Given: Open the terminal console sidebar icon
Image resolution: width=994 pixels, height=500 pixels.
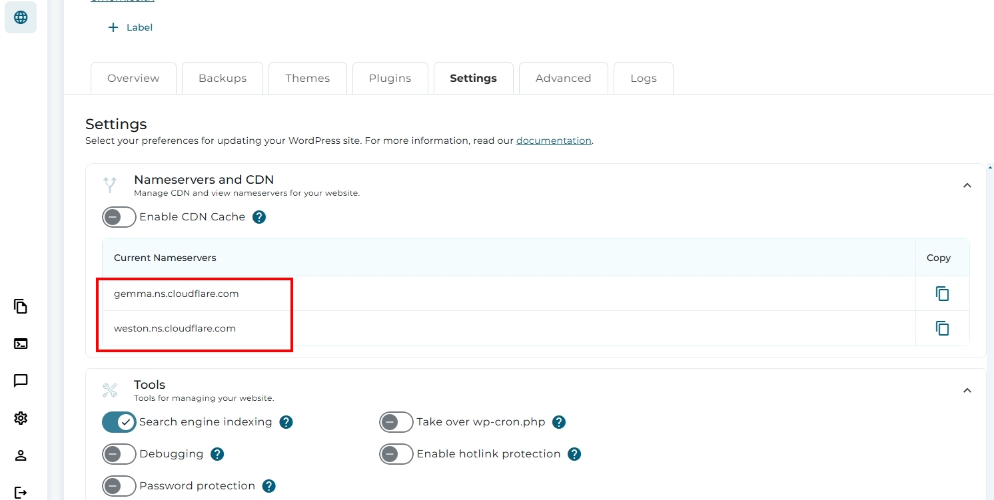Looking at the screenshot, I should coord(21,344).
